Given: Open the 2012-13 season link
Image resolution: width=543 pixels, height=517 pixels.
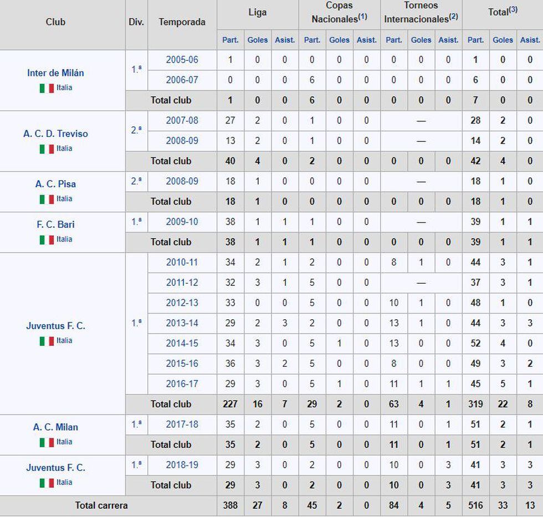Looking at the screenshot, I should [x=182, y=303].
